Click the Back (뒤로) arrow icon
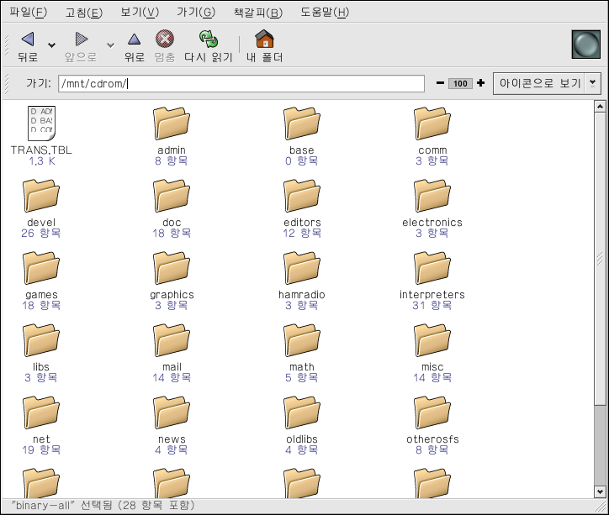Viewport: 609px width, 515px height. point(28,39)
